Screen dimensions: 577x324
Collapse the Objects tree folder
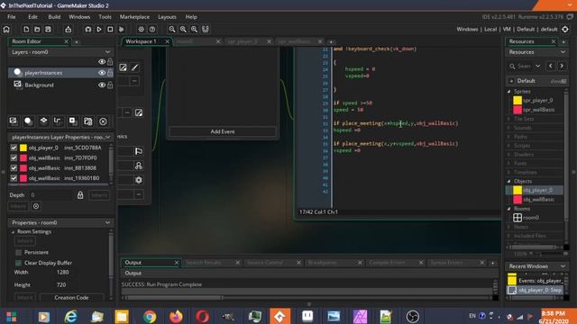point(509,181)
